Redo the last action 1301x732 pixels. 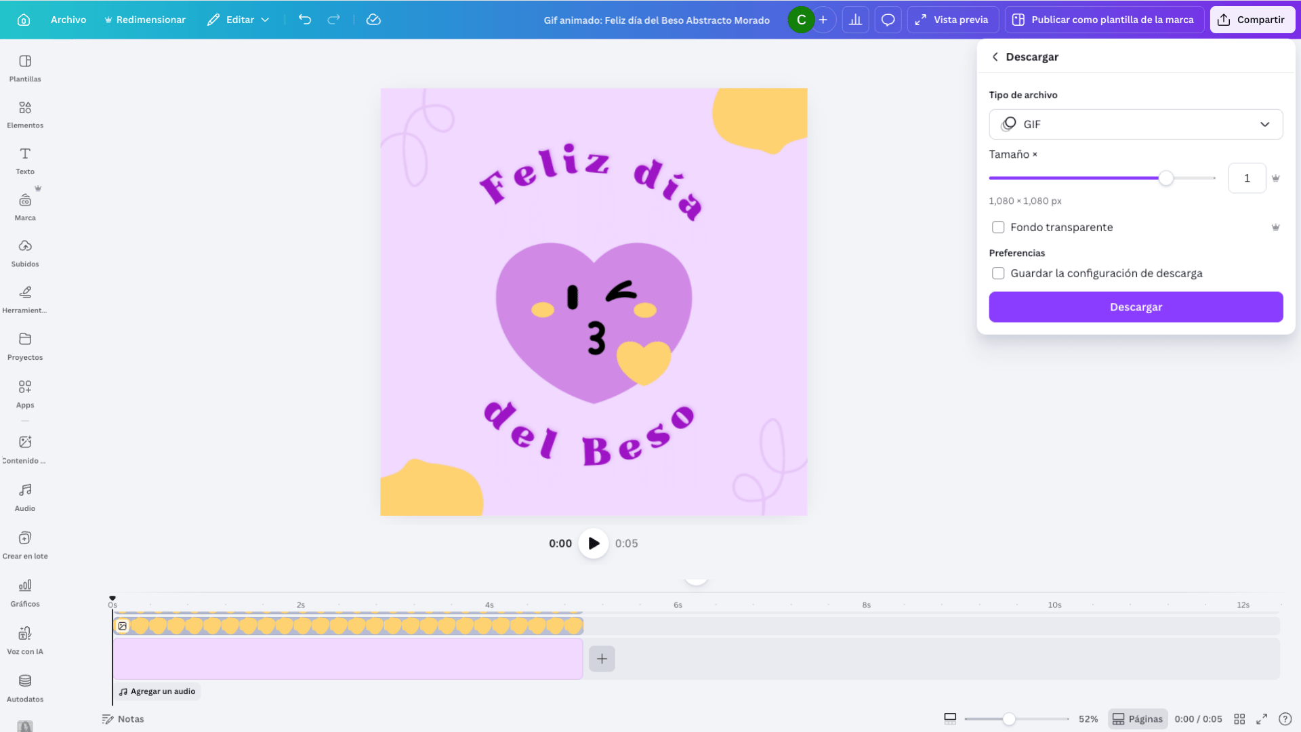tap(333, 20)
